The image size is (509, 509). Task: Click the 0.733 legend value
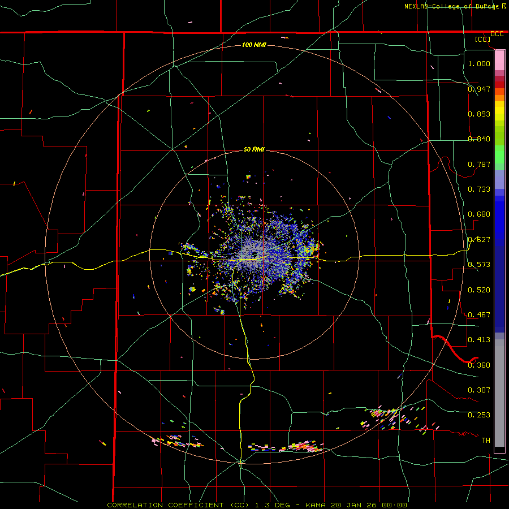tap(479, 189)
